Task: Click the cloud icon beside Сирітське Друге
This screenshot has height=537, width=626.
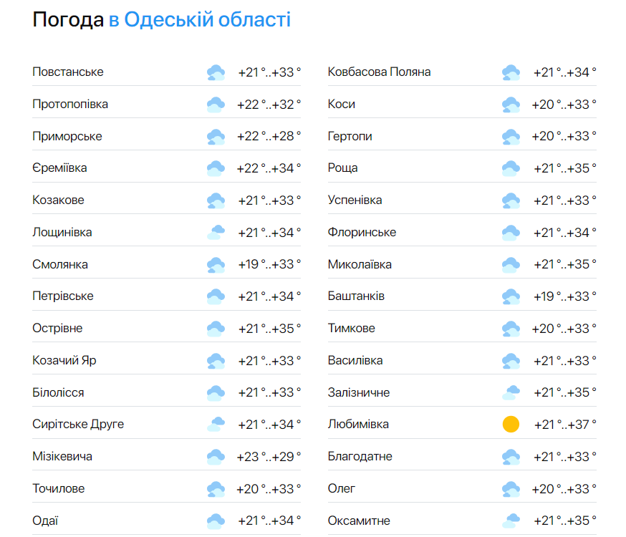Action: 216,424
